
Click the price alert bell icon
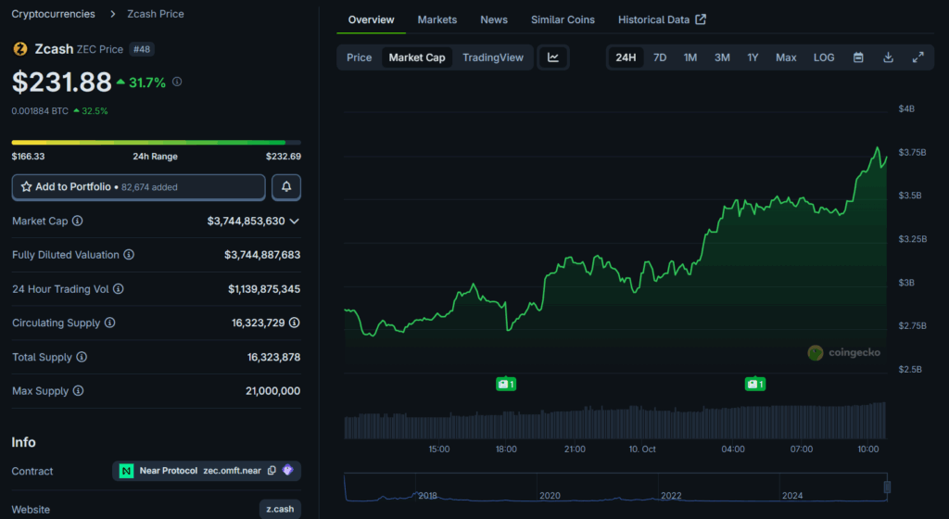point(285,187)
